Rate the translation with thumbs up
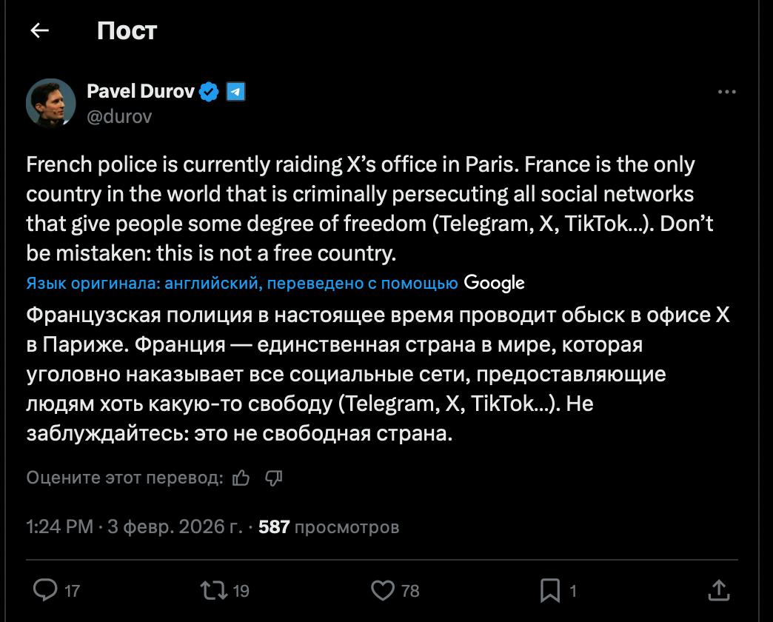Viewport: 773px width, 622px height. coord(242,479)
